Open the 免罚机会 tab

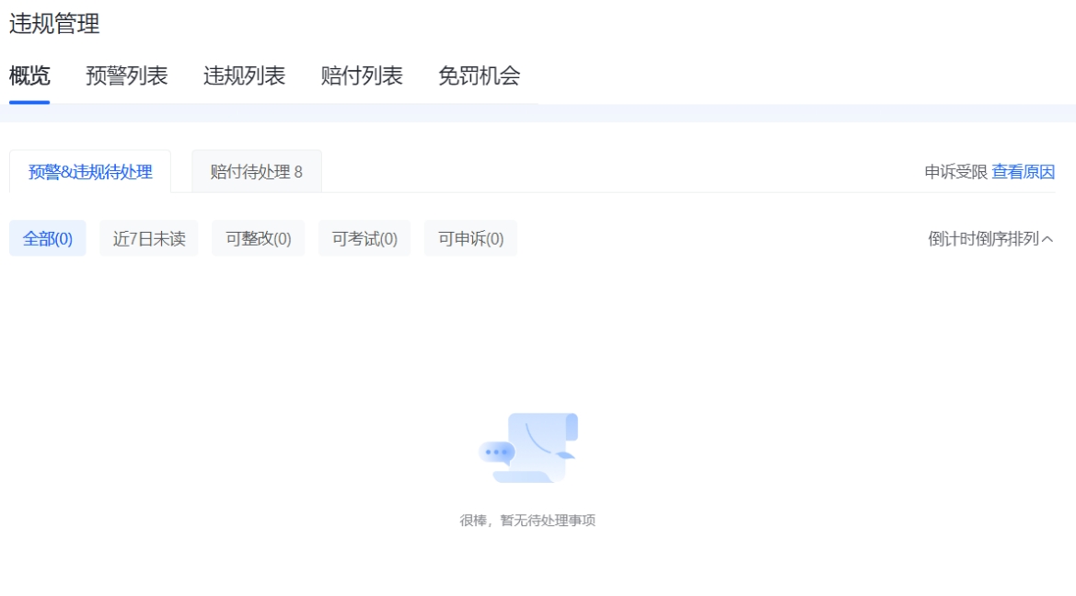(479, 76)
